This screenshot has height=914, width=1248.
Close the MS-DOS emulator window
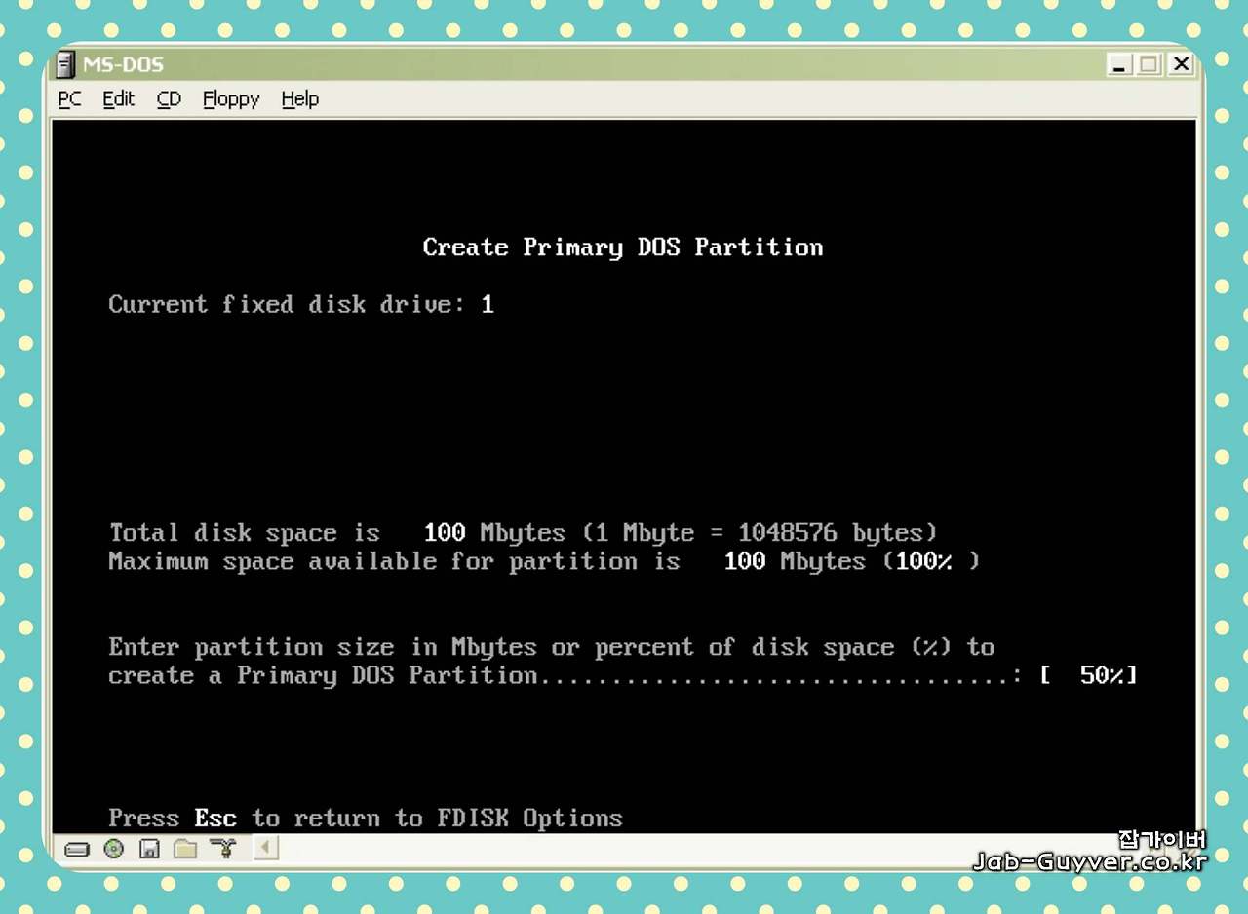[1180, 64]
